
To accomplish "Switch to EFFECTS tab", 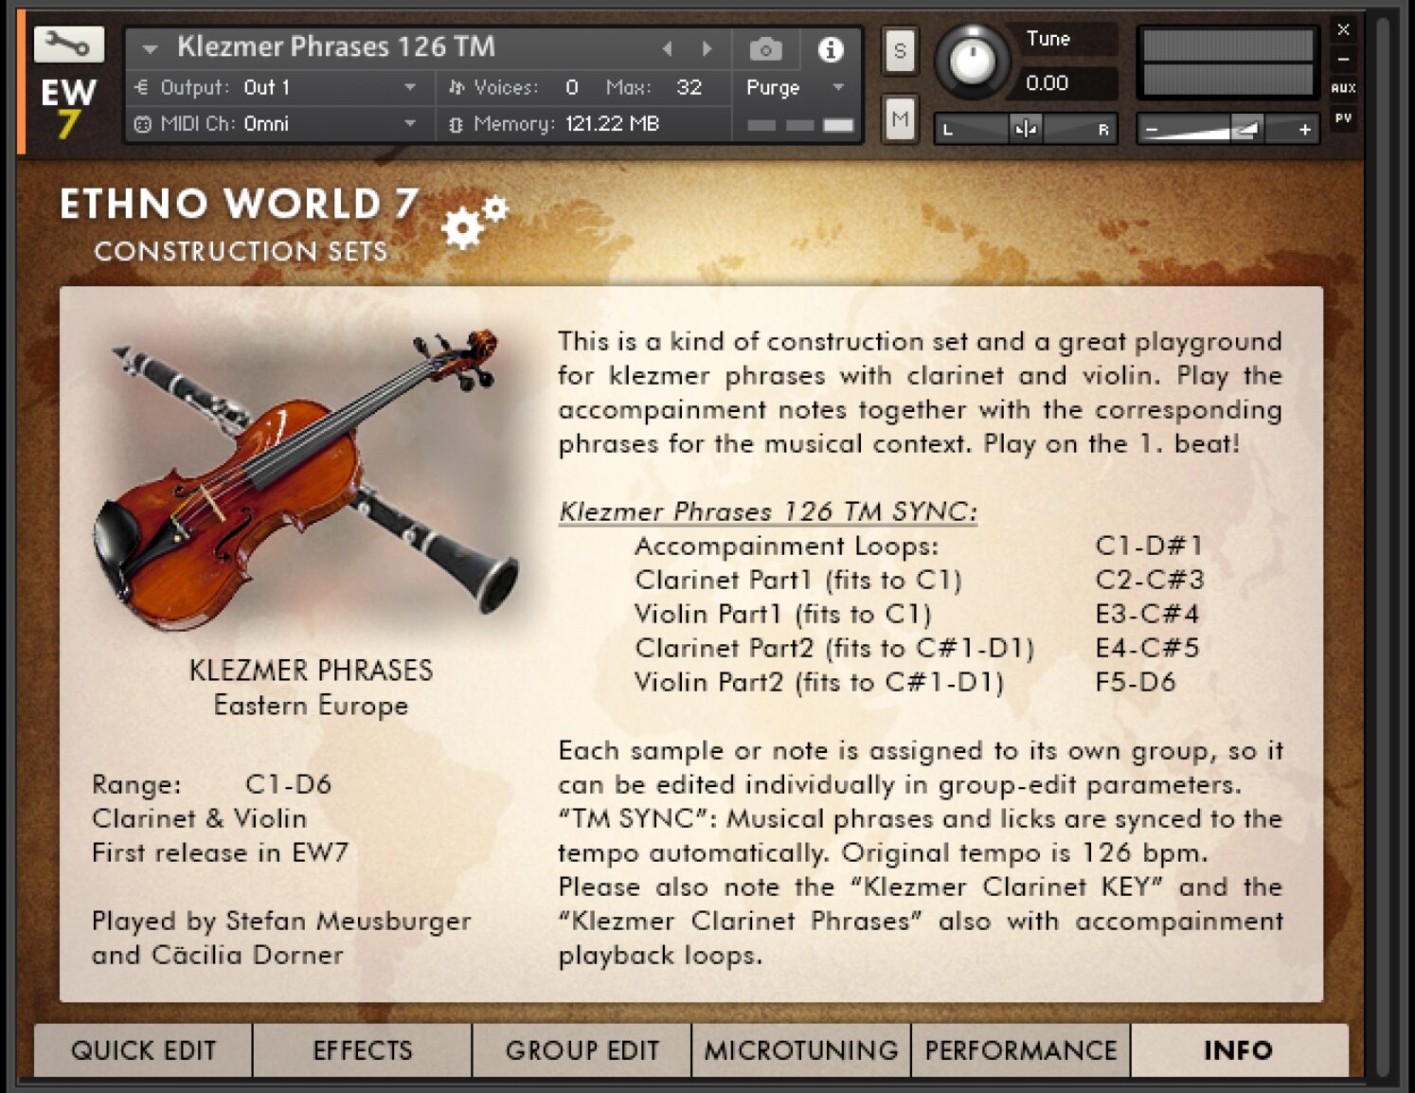I will (362, 1049).
